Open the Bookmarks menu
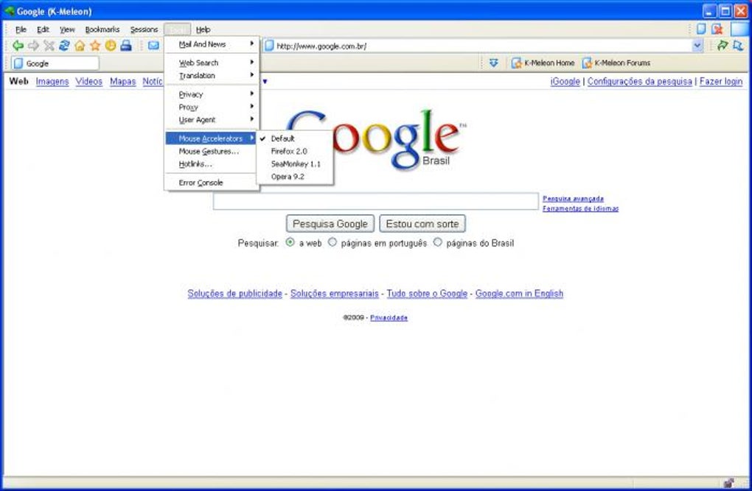The image size is (752, 491). (102, 29)
